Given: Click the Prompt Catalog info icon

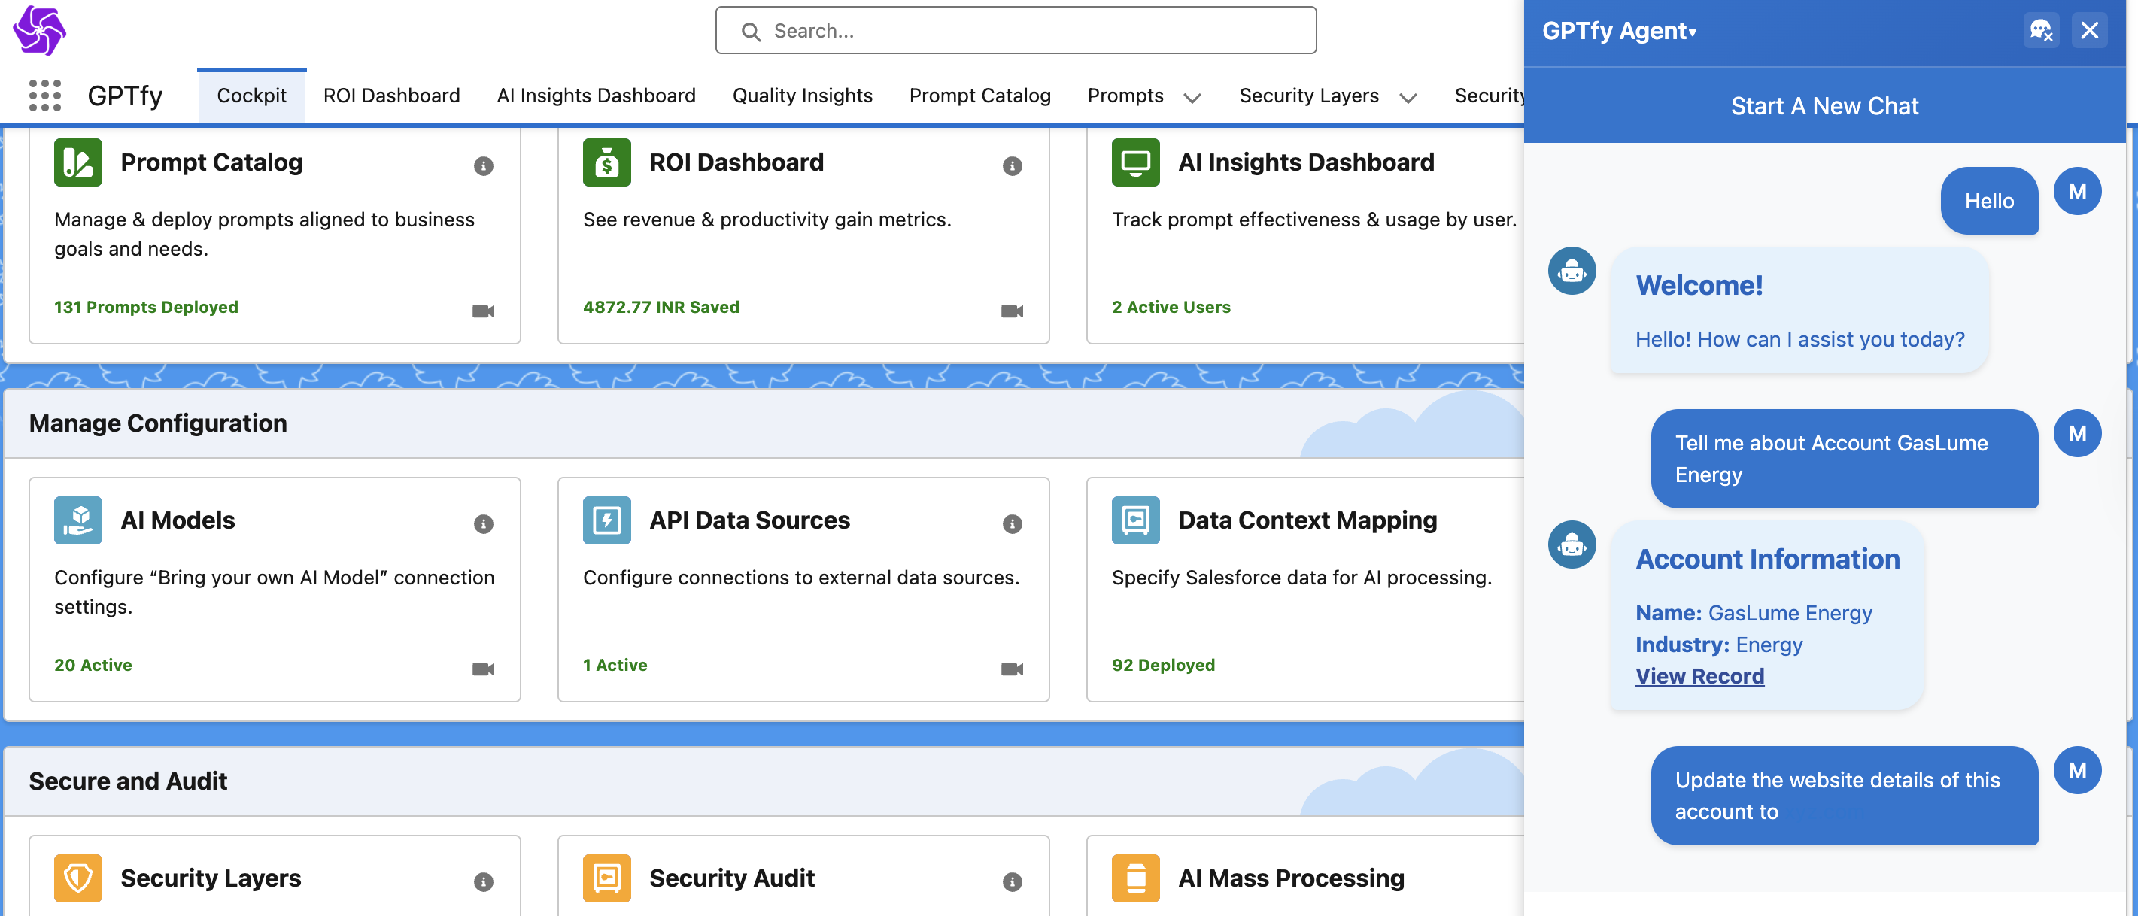Looking at the screenshot, I should [483, 166].
